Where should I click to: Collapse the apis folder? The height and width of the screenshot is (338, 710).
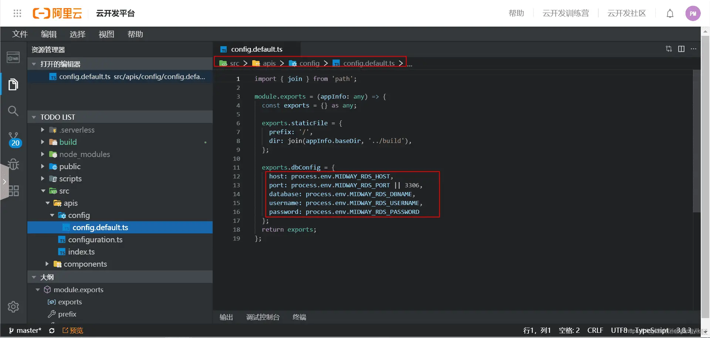[x=48, y=203]
